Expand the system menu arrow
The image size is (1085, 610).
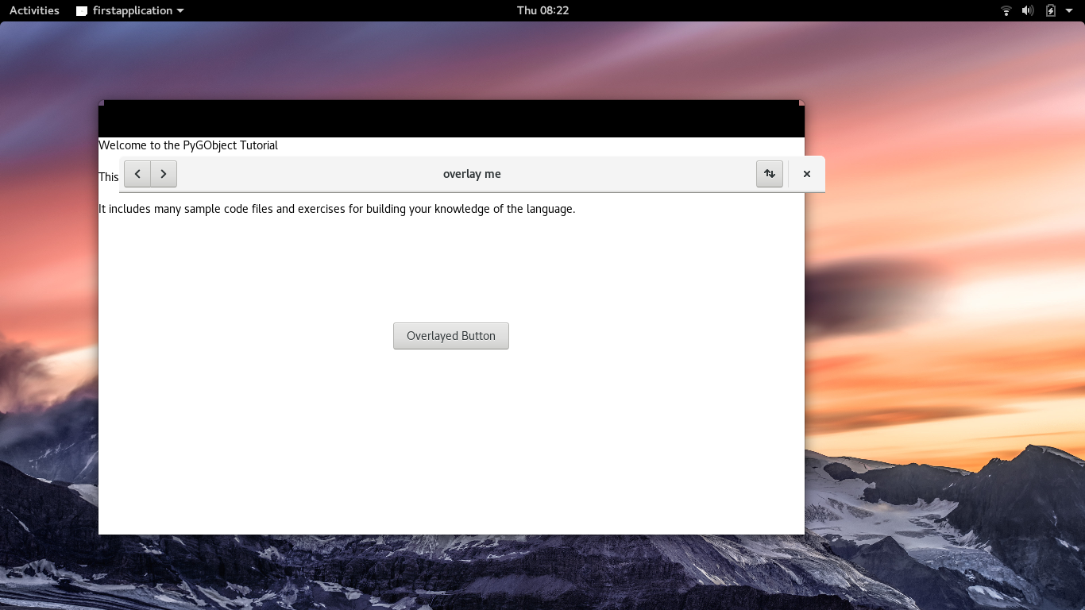(1069, 11)
